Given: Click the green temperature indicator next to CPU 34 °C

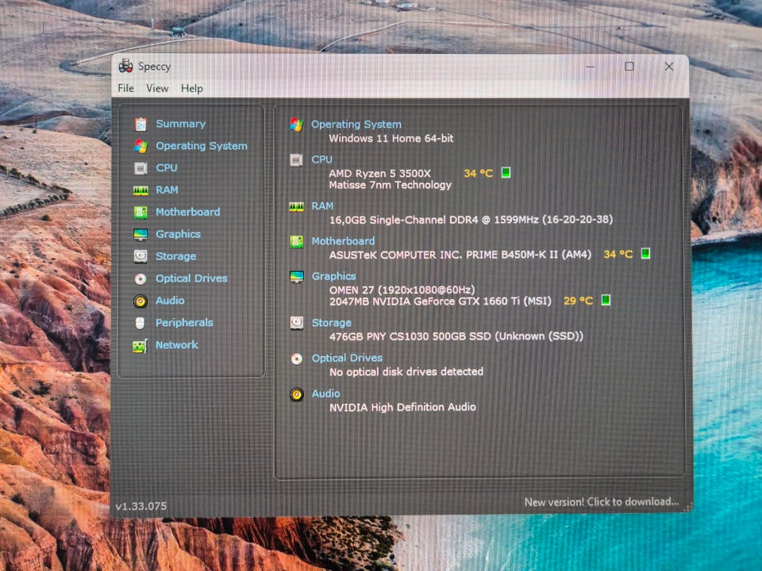Looking at the screenshot, I should click(506, 172).
